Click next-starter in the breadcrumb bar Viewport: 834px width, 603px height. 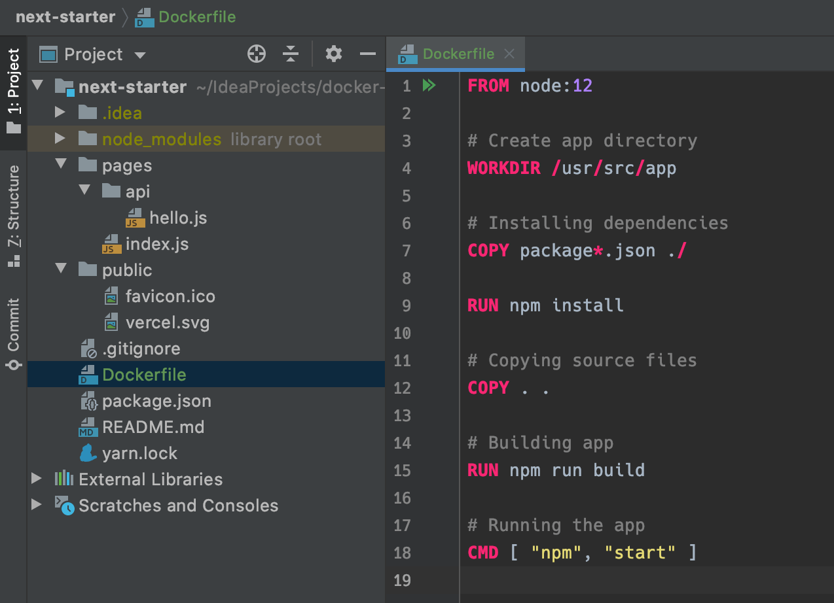point(65,17)
